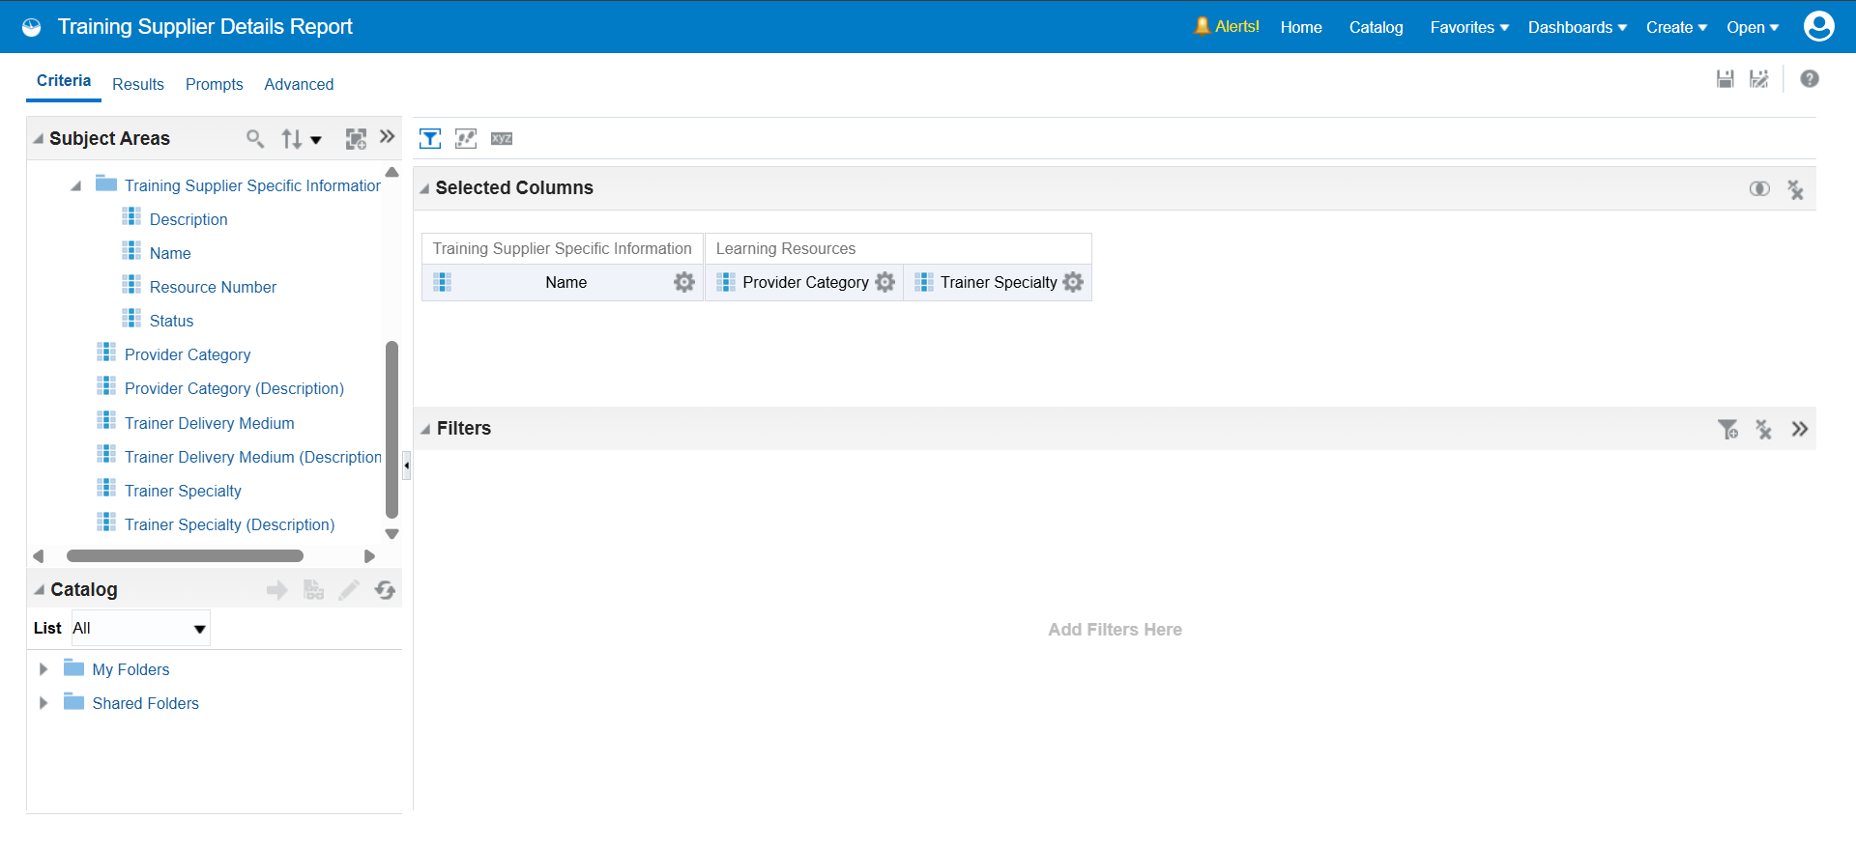Select Trainer Specialty (Description) in tree
Screen dimensions: 1856x848
pyautogui.click(x=229, y=524)
